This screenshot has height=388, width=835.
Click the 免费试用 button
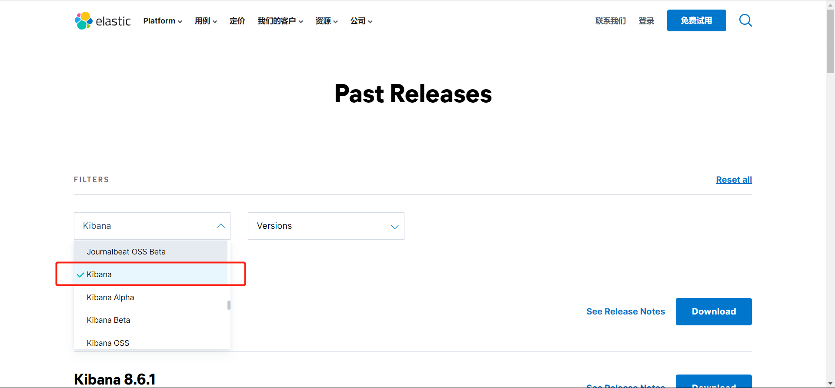(696, 20)
